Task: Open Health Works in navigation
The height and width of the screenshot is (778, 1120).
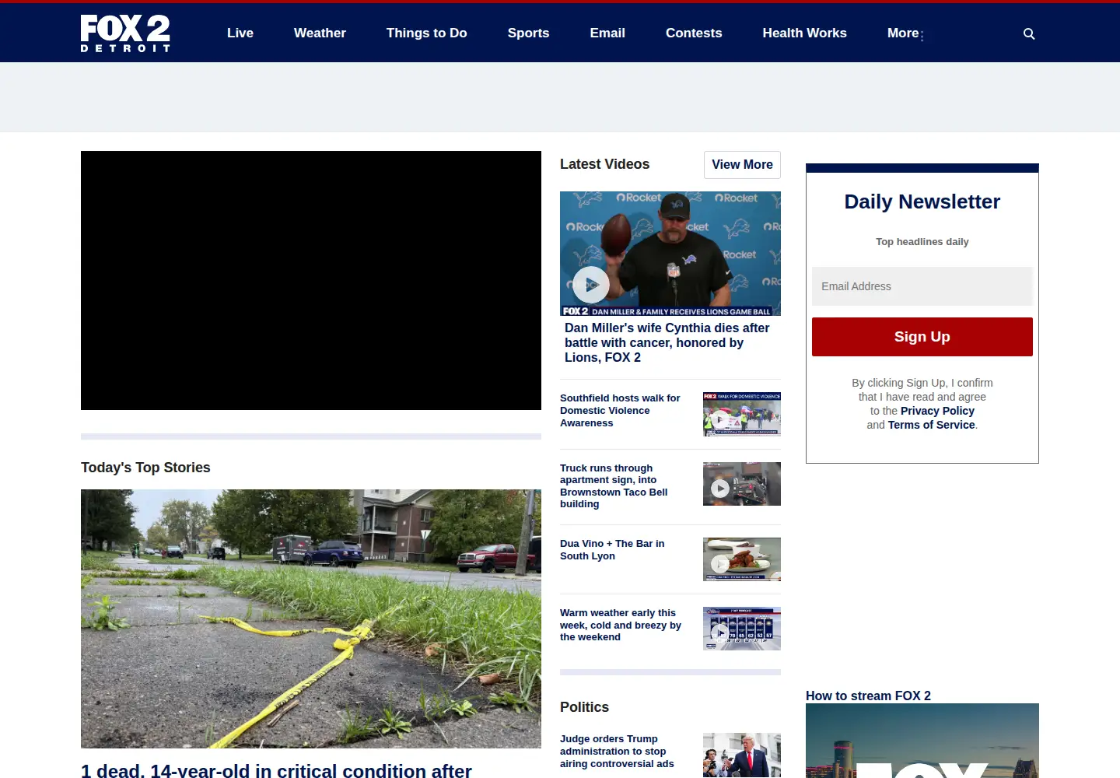Action: pyautogui.click(x=804, y=33)
